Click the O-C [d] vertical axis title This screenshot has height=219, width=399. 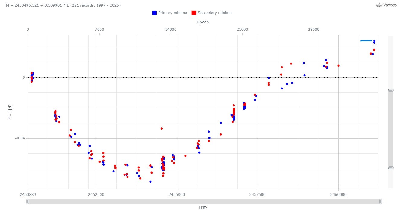[11, 112]
